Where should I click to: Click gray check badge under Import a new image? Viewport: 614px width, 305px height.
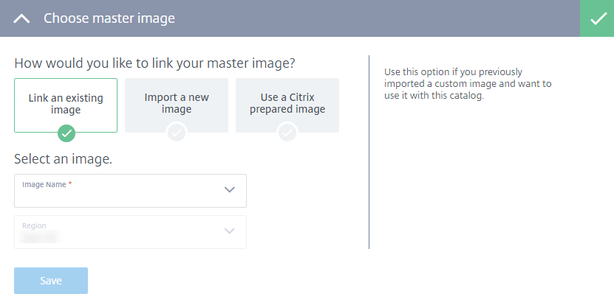177,133
